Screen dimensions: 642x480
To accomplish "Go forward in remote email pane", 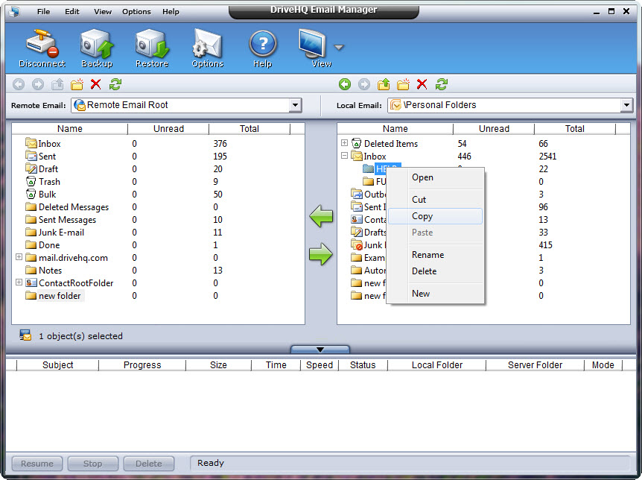I will coord(38,84).
